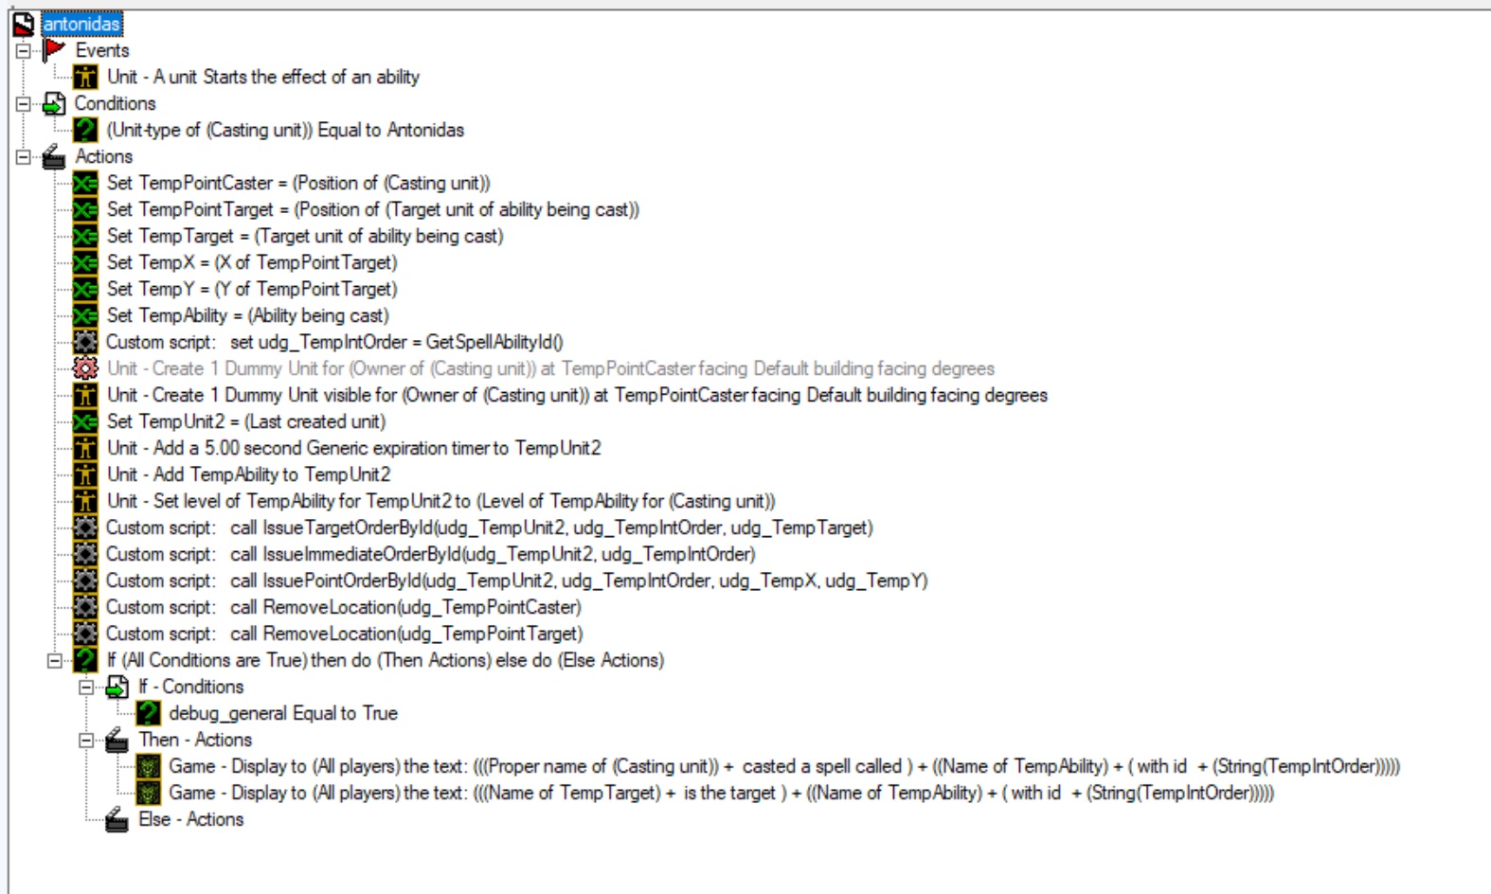Click the disabled action's red gear icon

click(85, 368)
